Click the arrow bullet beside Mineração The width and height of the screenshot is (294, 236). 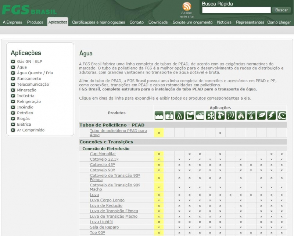[x=13, y=90]
